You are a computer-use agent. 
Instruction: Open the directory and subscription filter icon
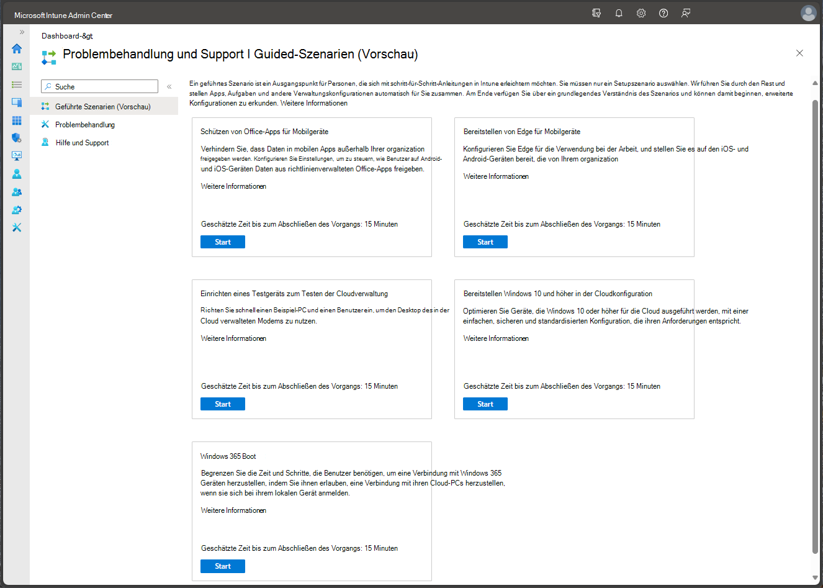[596, 13]
